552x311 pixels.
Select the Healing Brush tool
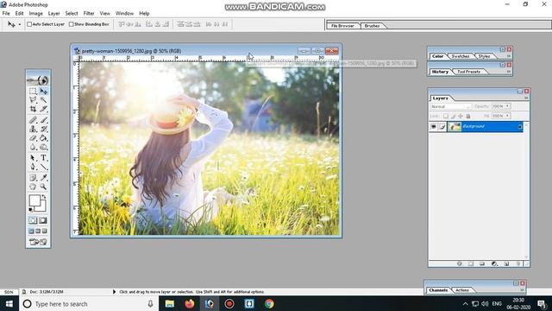tap(33, 120)
